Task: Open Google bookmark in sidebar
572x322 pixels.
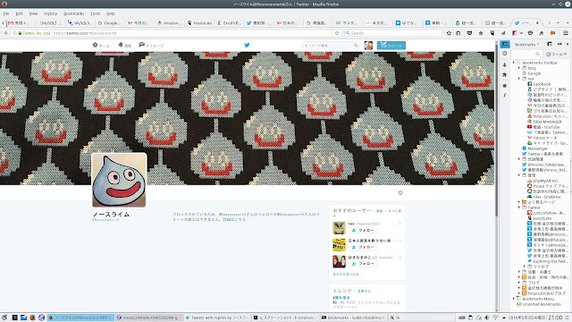Action: coord(531,73)
